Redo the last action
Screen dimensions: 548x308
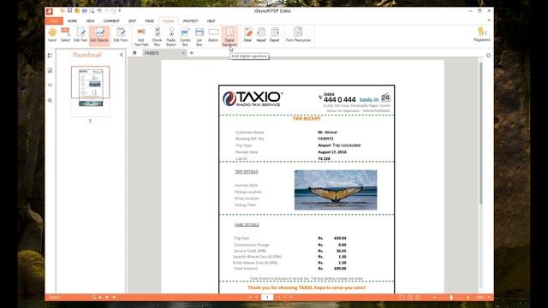tap(106, 11)
